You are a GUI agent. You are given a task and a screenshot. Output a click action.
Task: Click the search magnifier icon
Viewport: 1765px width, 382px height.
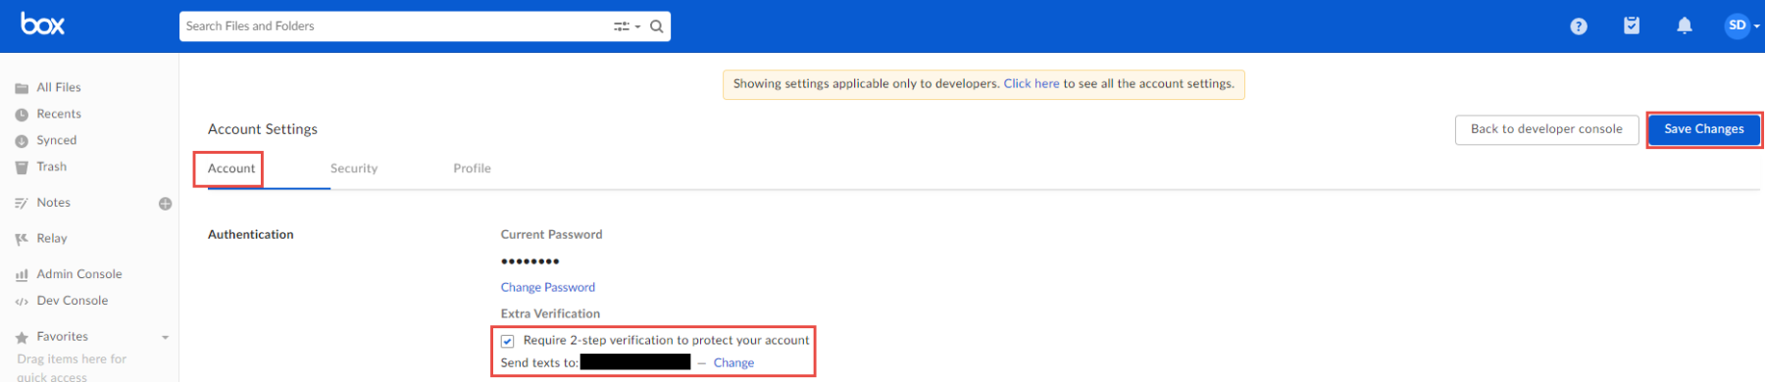pyautogui.click(x=657, y=26)
